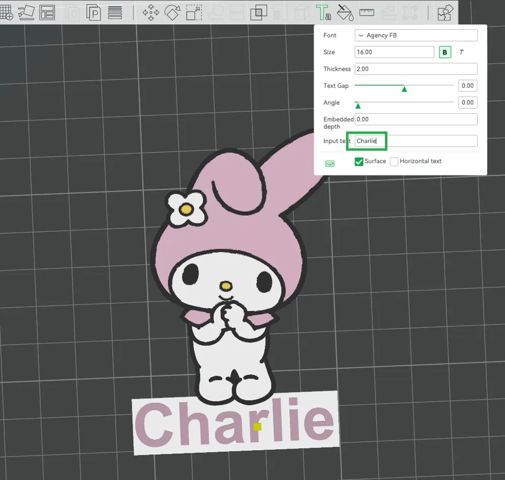Click the icon with letter P on pages
505x480 pixels.
click(93, 13)
